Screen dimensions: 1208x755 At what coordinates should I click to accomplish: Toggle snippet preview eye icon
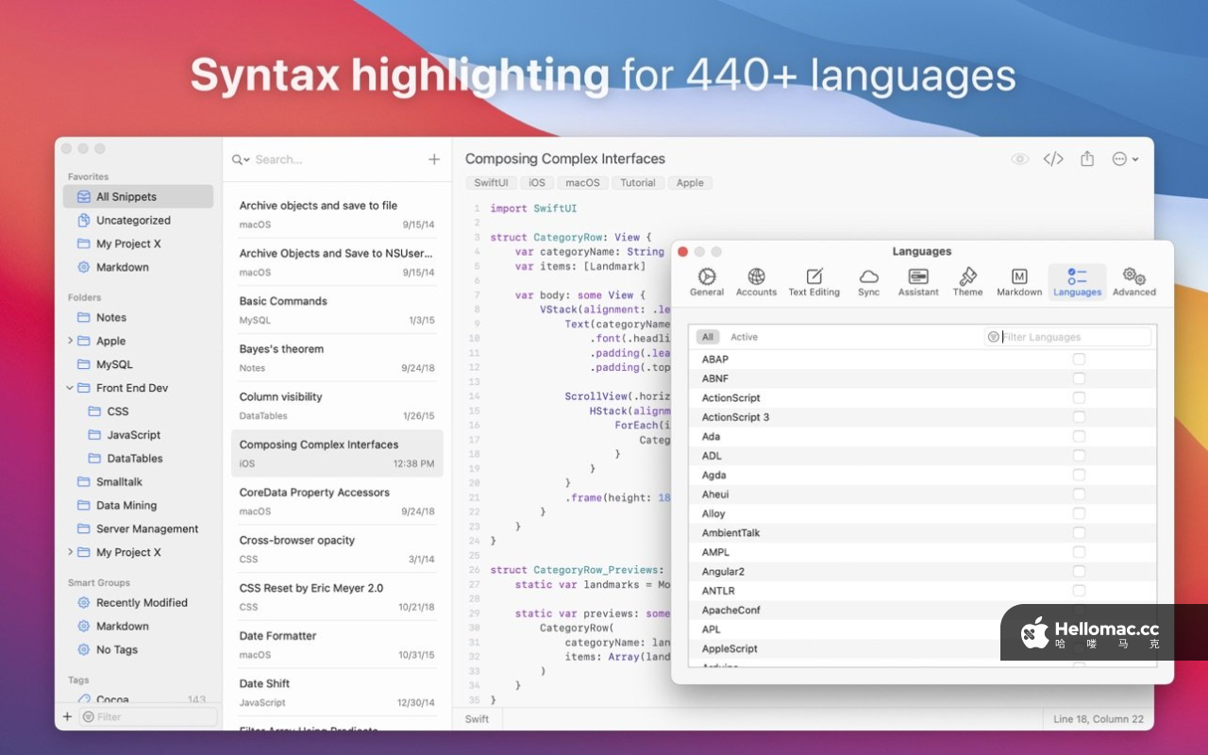pos(1019,159)
